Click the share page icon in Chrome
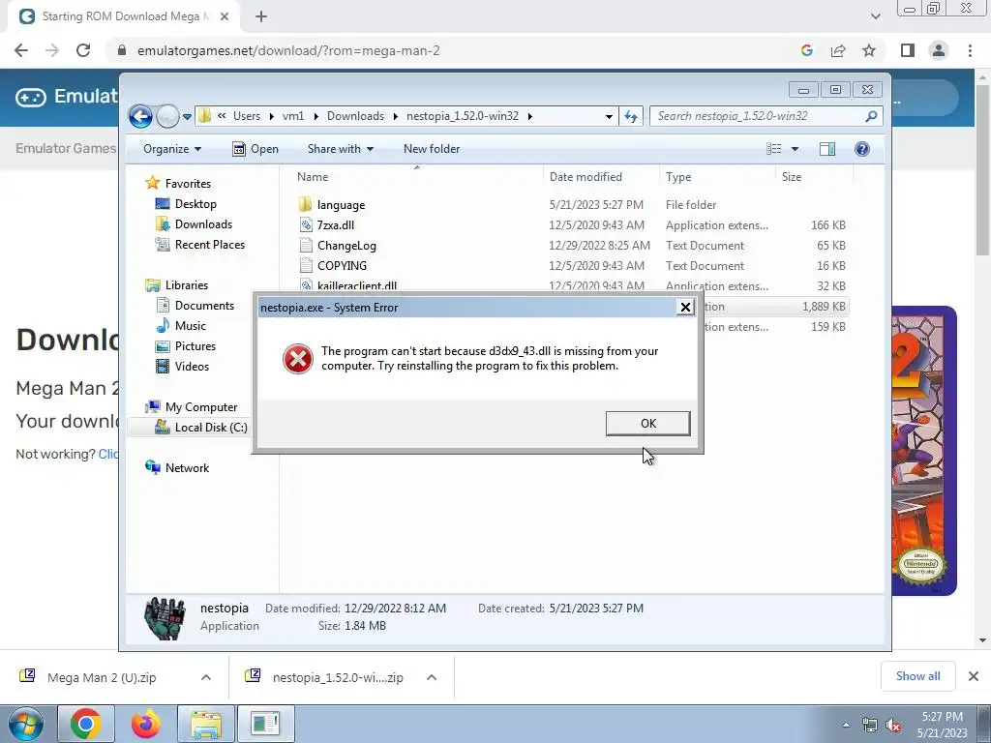Screen dimensions: 991x743 (838, 50)
